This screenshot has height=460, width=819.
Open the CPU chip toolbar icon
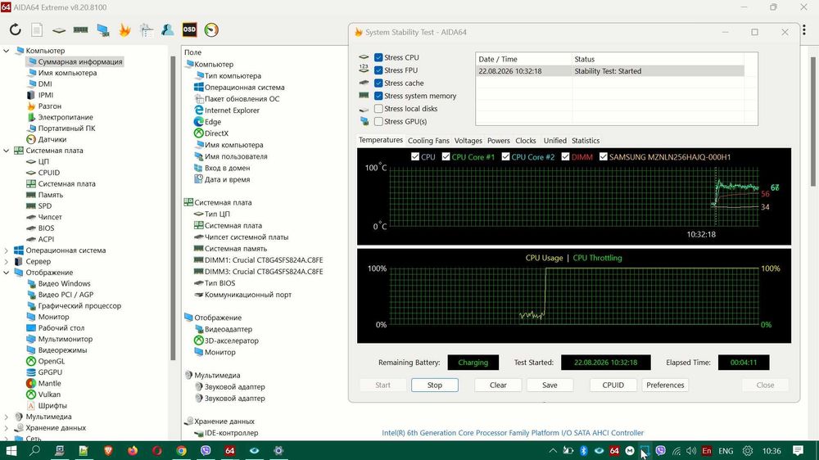58,30
